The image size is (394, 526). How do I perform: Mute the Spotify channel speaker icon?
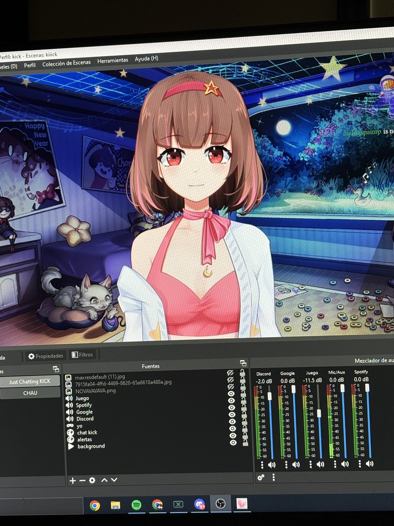[369, 464]
